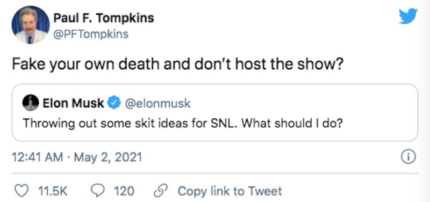Open Paul F. Tompkins profile picture
The image size is (430, 202).
[x=31, y=25]
